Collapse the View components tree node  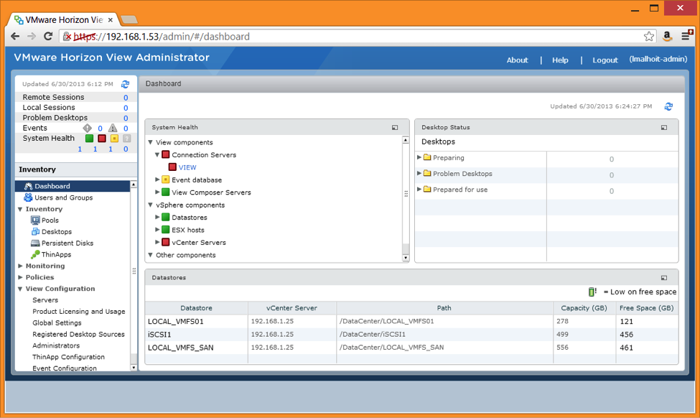[151, 142]
